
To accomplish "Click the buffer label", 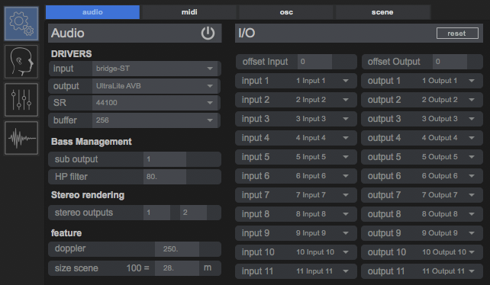I will point(65,120).
